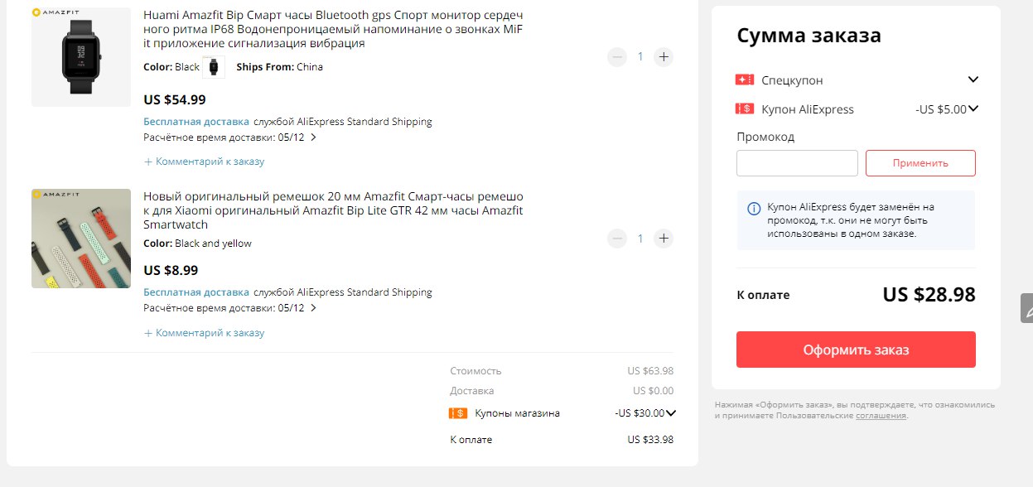Click the orange Купоны магазина icon
The image size is (1033, 487).
pyautogui.click(x=458, y=413)
